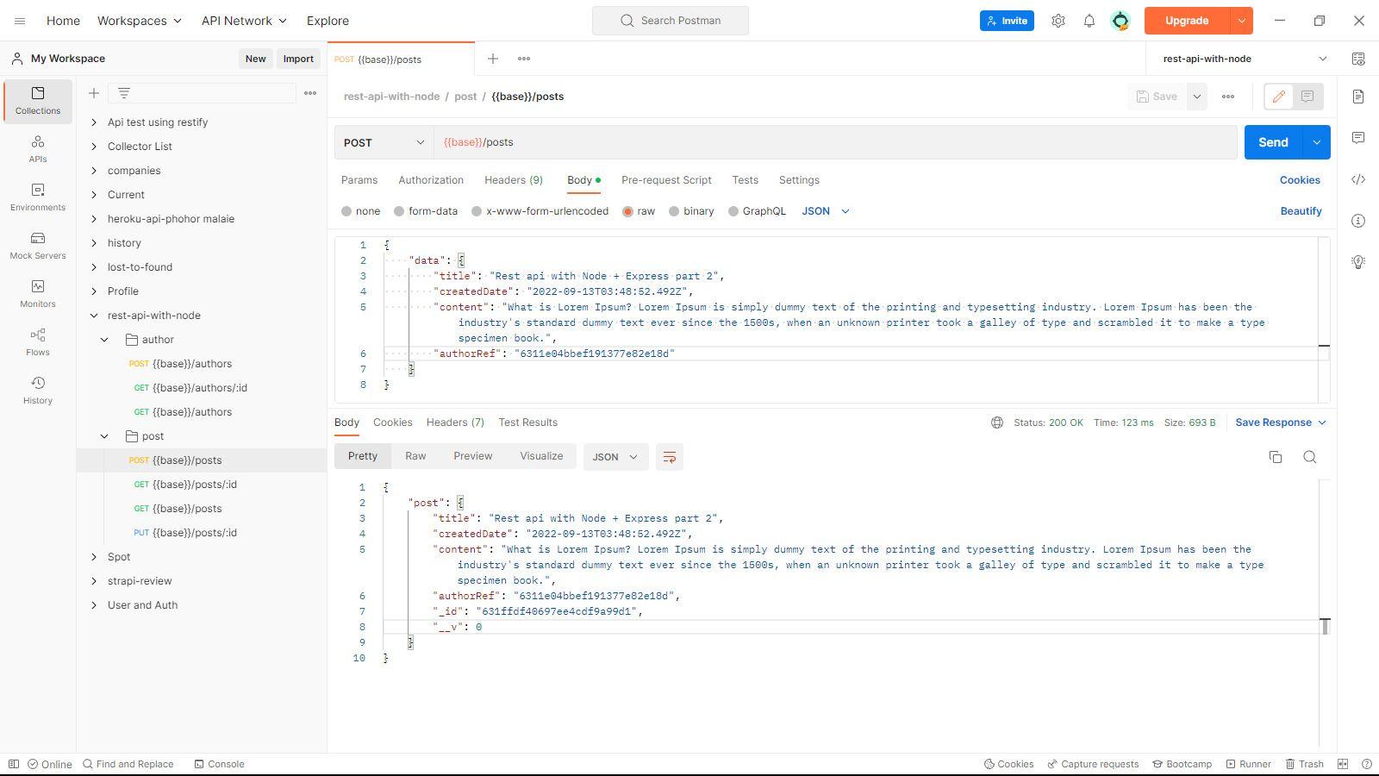1379x776 pixels.
Task: Toggle sidebar visibility in status bar
Action: pyautogui.click(x=14, y=764)
